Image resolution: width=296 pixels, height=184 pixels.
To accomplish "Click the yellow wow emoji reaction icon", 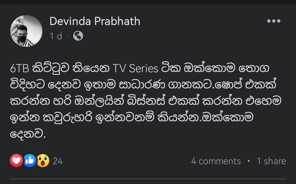I will [x=43, y=161].
